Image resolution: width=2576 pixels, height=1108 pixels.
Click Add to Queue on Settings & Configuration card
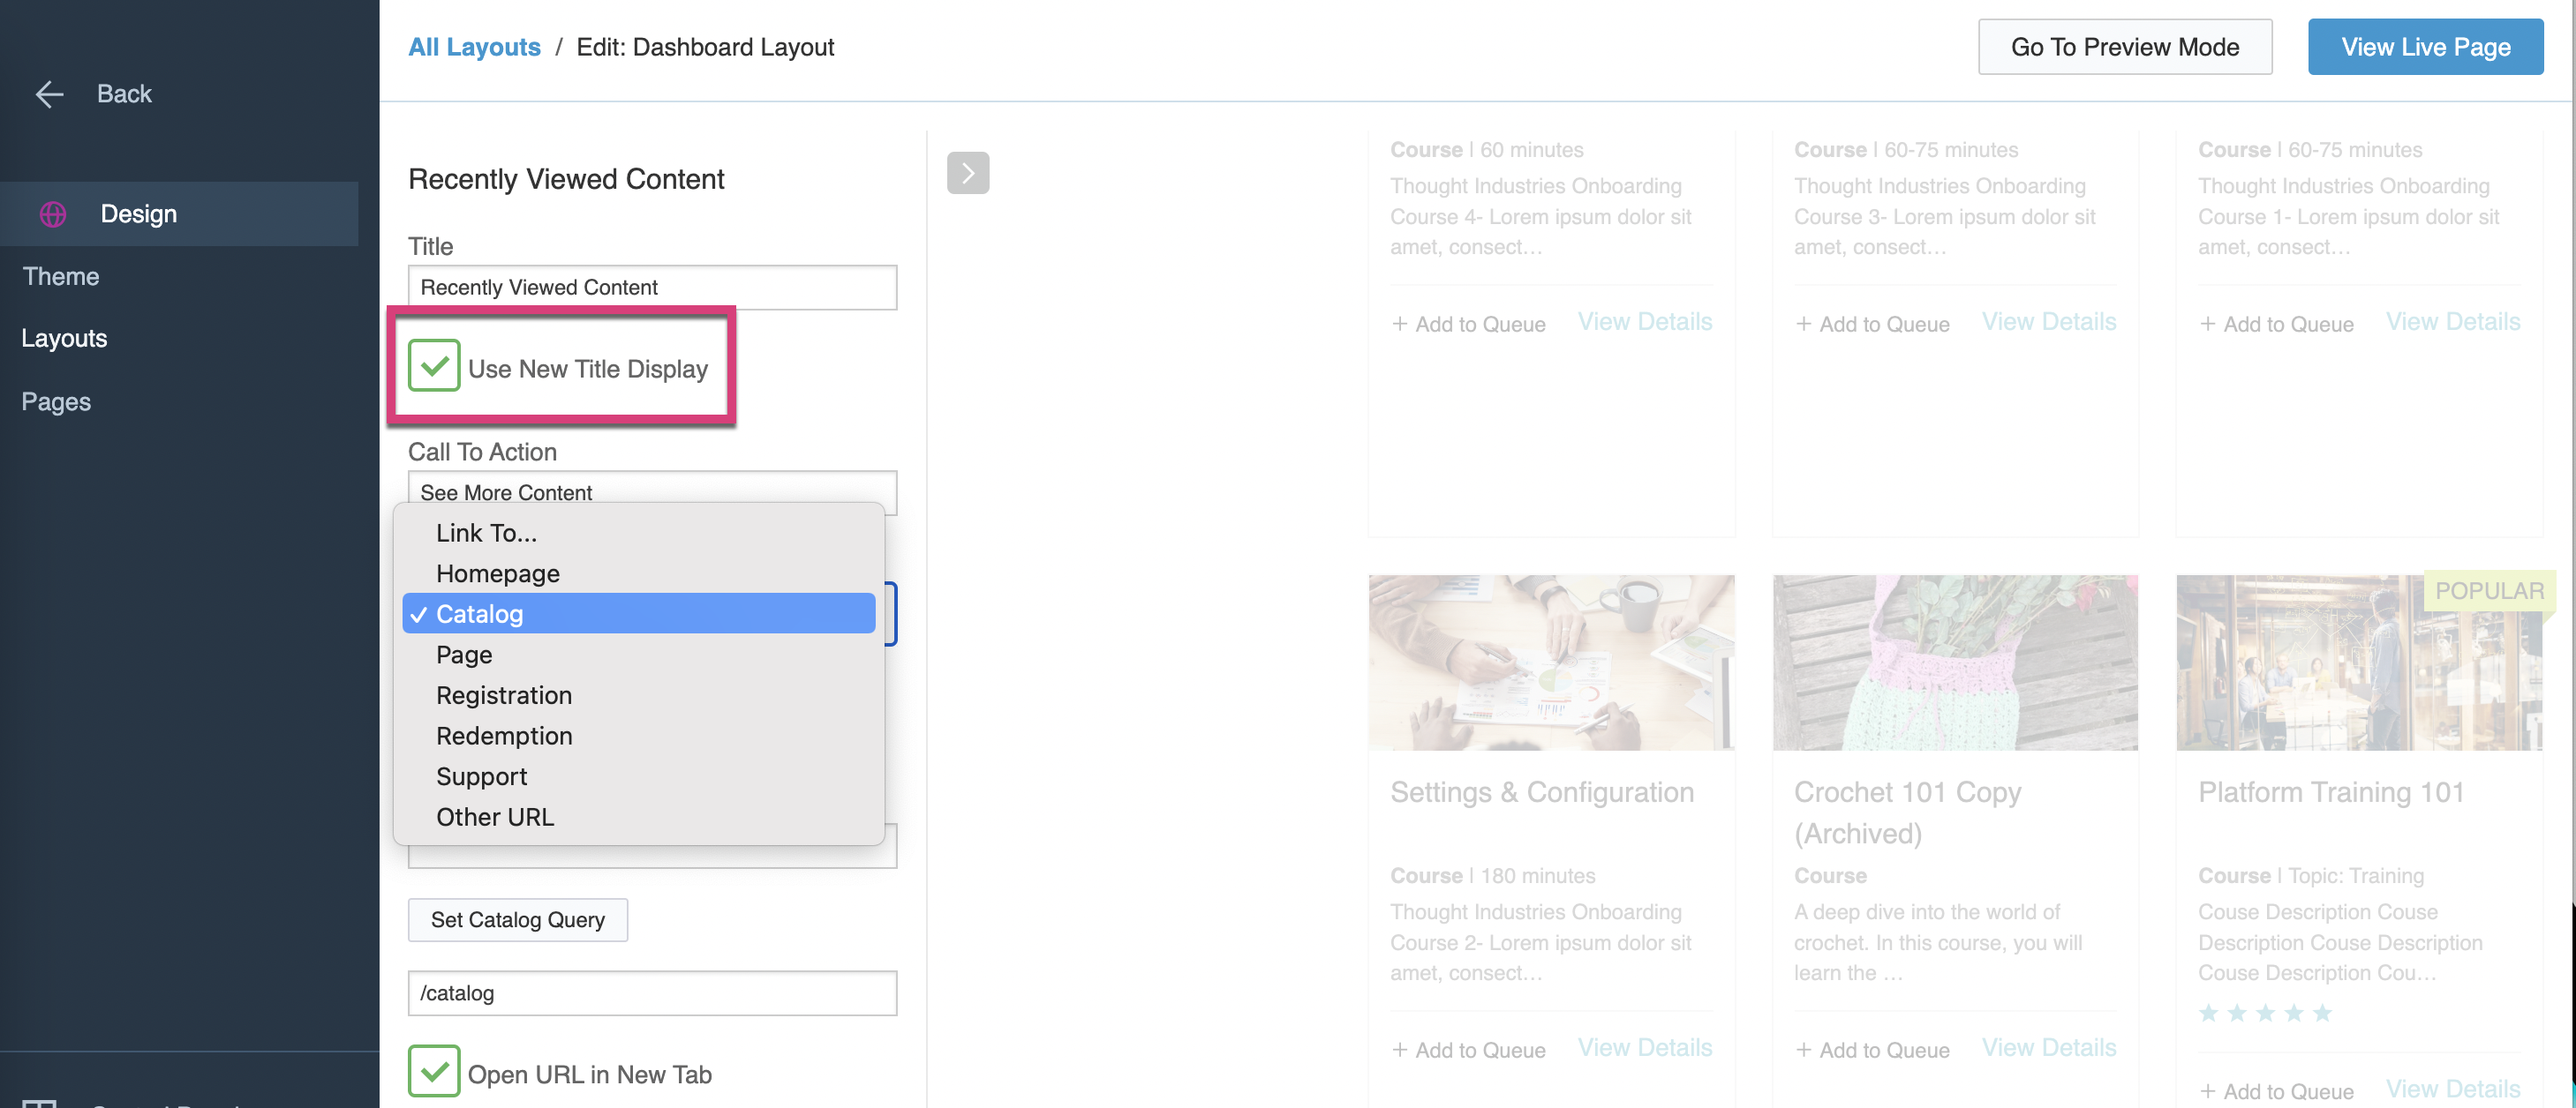[x=1467, y=1049]
